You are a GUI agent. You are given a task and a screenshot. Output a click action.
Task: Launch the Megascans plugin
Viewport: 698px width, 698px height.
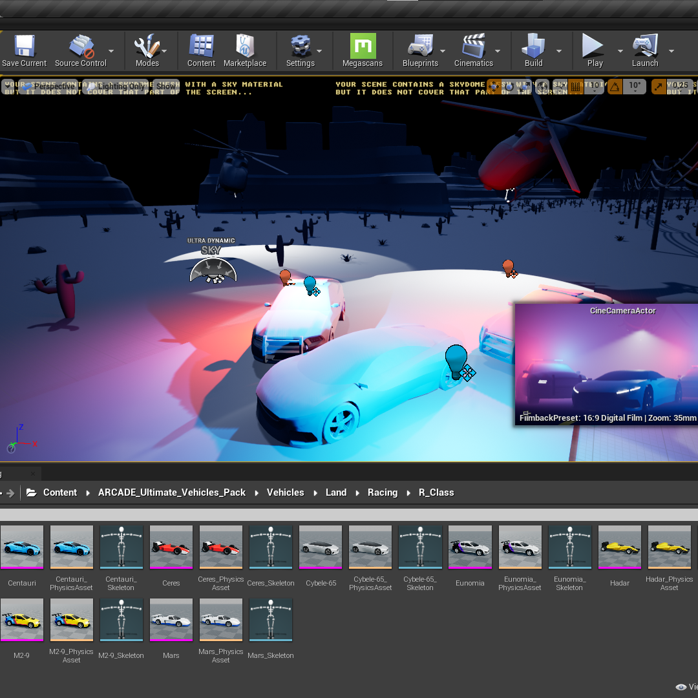point(363,47)
